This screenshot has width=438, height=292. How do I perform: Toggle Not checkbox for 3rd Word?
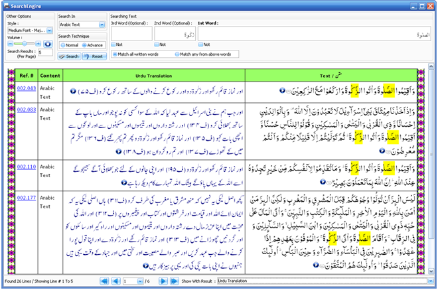coord(113,44)
